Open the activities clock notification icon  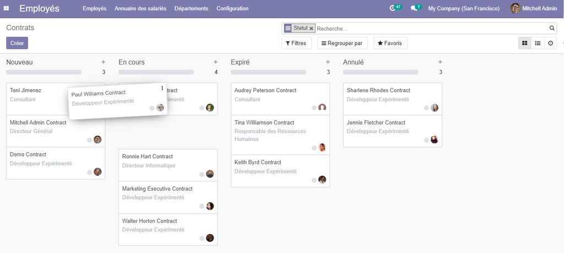393,8
